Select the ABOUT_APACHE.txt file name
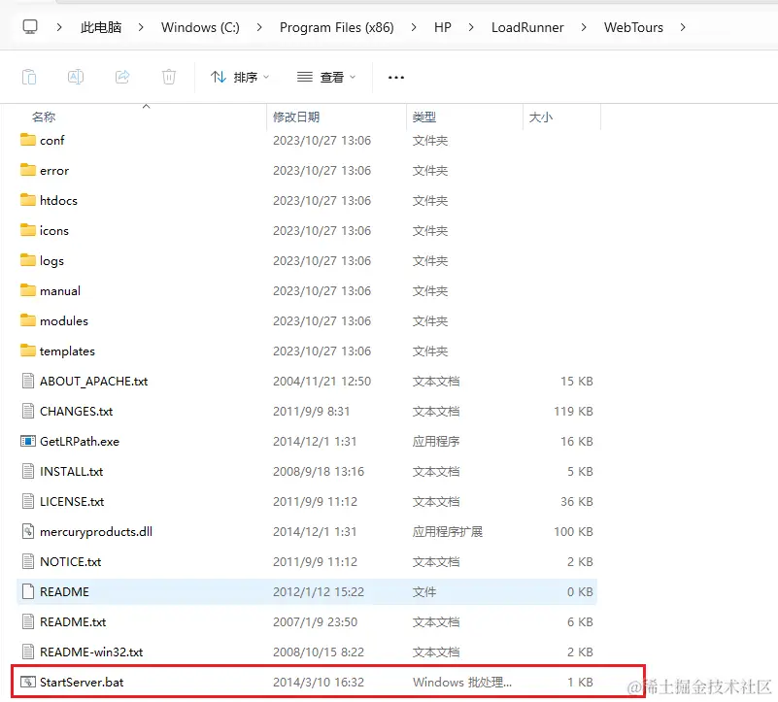This screenshot has height=702, width=778. tap(94, 382)
